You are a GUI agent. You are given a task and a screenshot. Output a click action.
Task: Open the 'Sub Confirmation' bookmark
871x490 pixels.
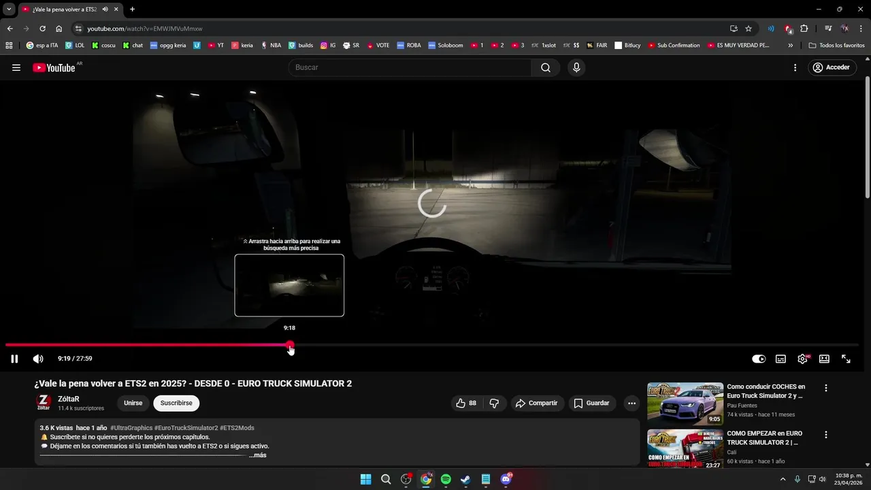674,46
